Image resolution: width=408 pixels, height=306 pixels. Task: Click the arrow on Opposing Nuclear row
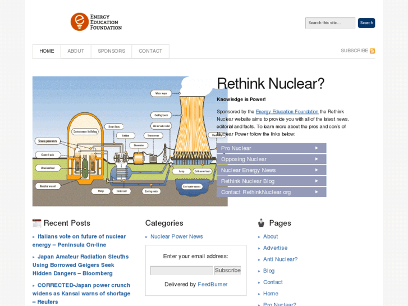click(x=317, y=159)
